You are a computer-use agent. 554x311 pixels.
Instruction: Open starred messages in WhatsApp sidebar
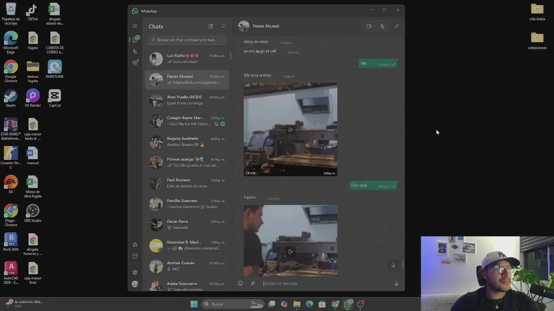tap(135, 244)
